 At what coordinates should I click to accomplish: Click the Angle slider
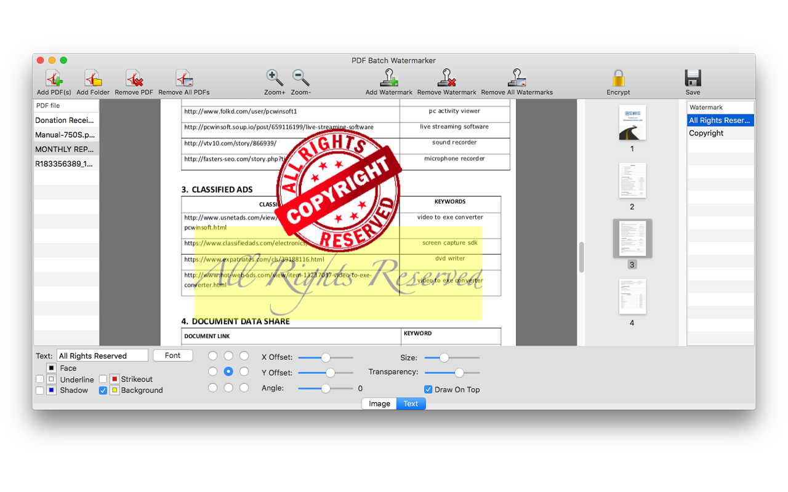pos(326,388)
